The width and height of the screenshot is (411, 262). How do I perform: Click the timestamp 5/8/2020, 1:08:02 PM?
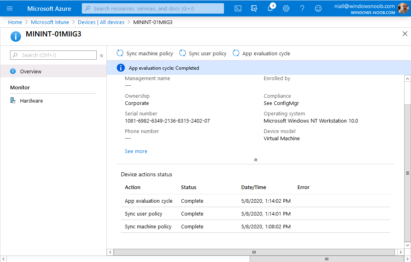coord(266,226)
